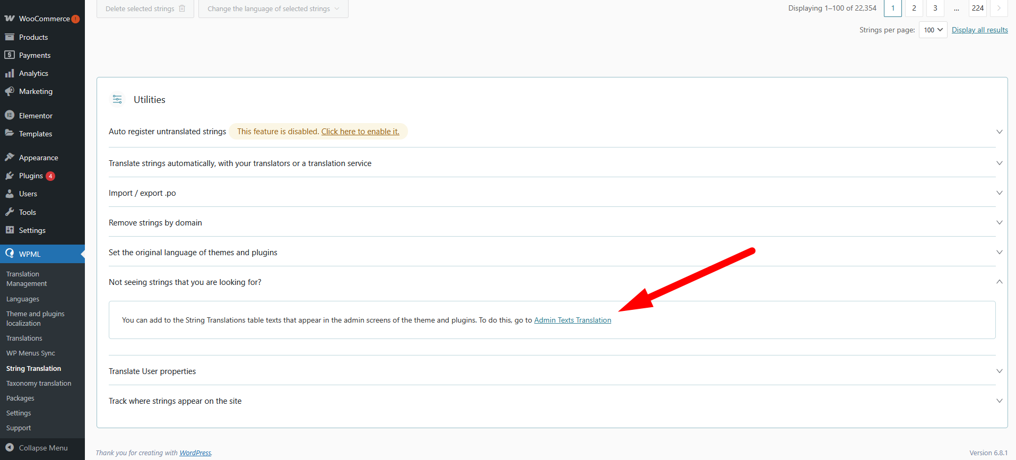Click Collapse Menu label

[x=44, y=448]
